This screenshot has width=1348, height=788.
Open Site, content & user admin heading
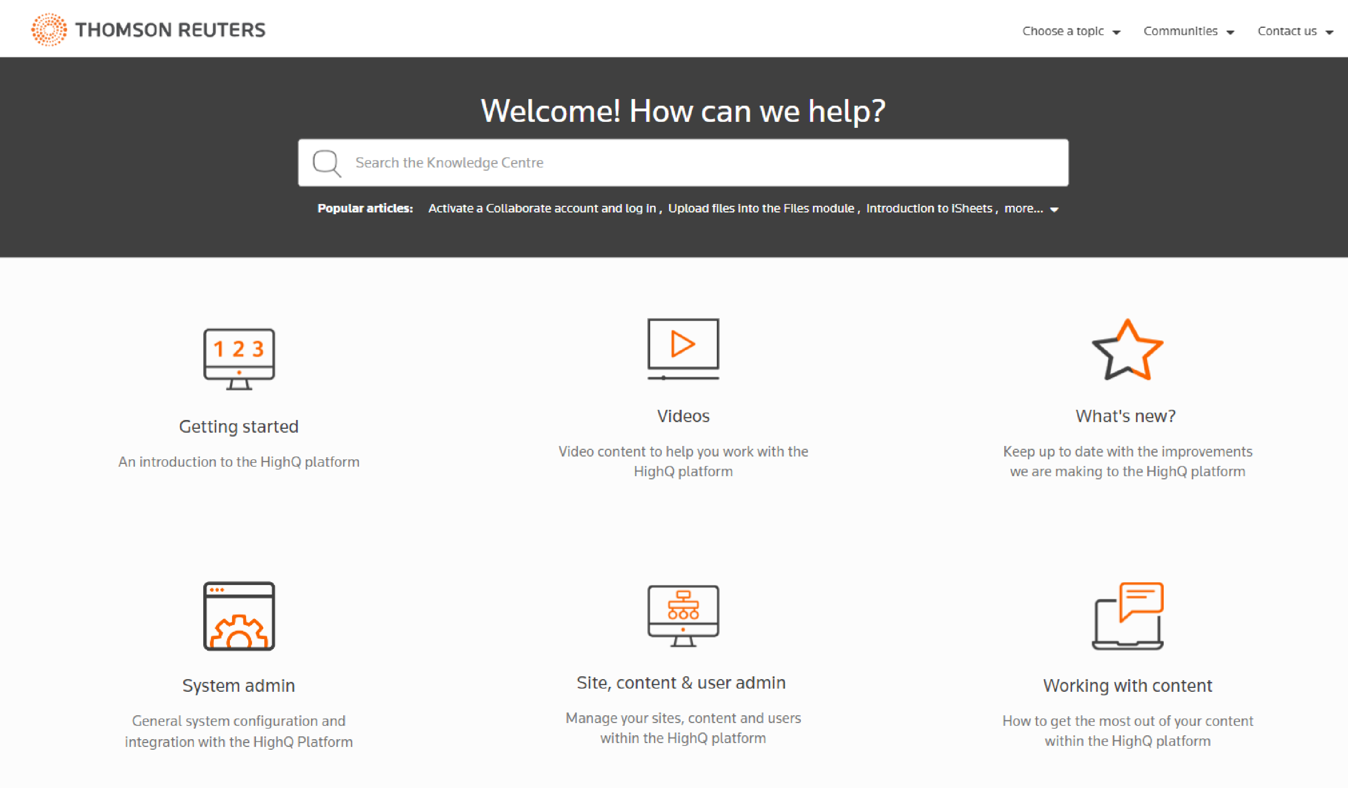pos(681,683)
